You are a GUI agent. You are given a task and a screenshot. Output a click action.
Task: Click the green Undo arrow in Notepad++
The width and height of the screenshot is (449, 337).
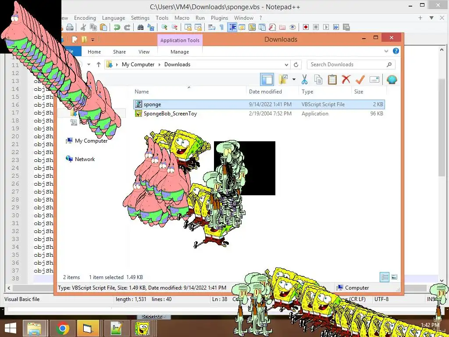click(117, 27)
